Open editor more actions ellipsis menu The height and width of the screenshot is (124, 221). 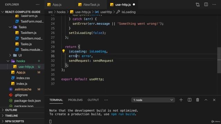(214, 4)
